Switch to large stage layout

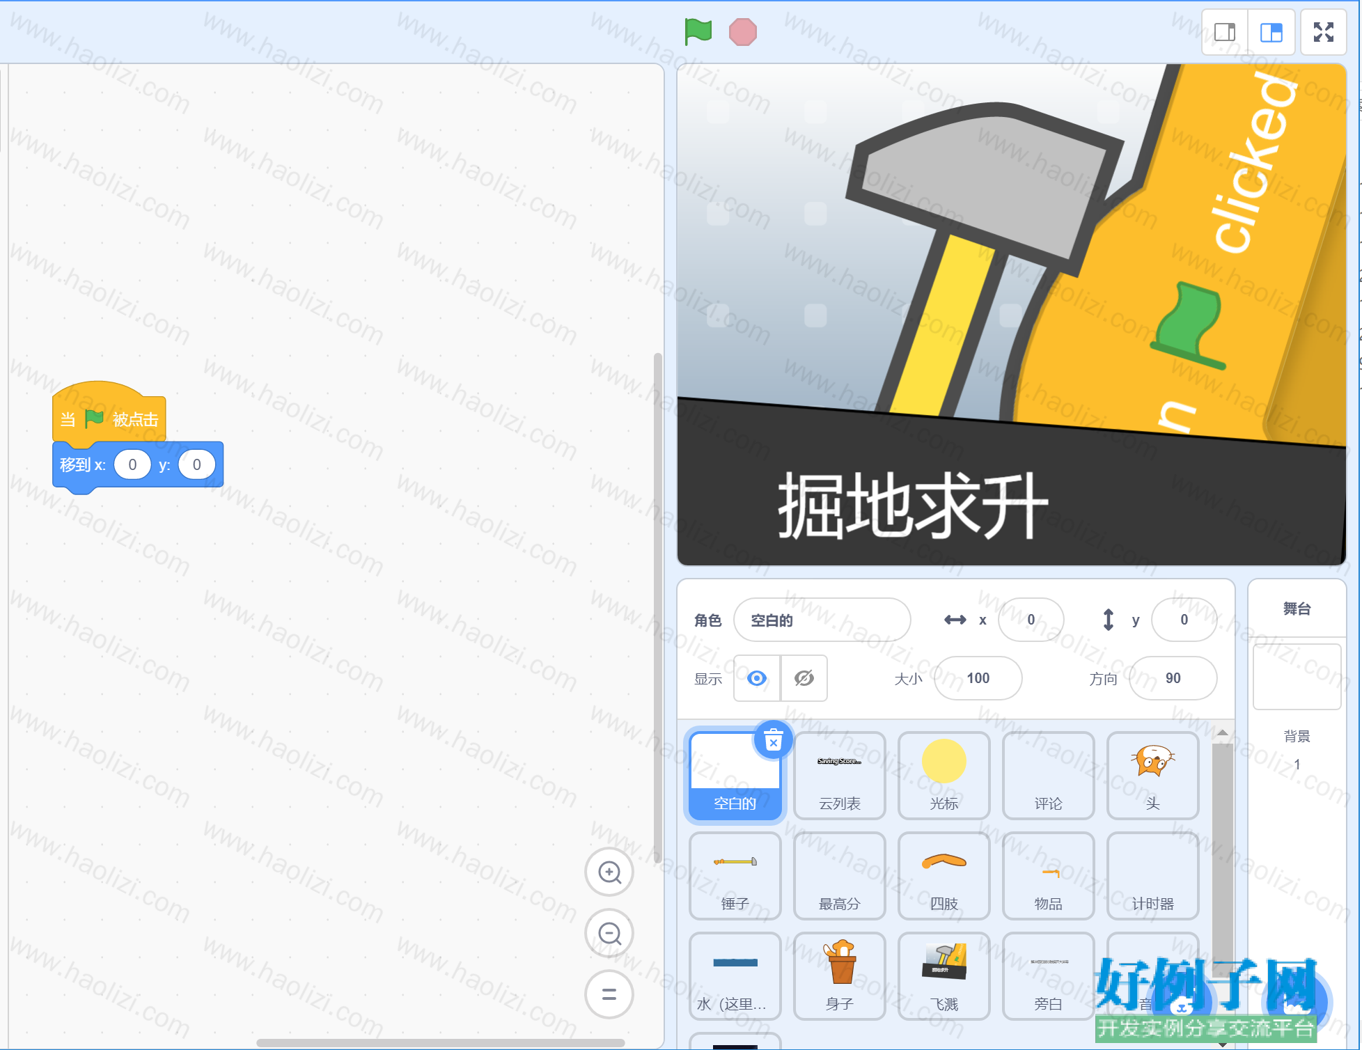coord(1271,32)
